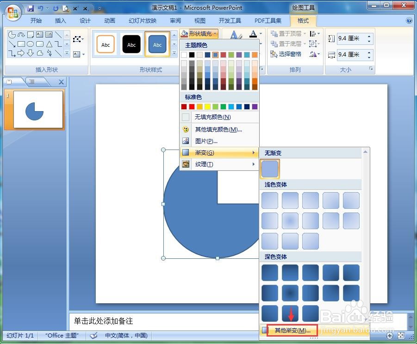The width and height of the screenshot is (417, 344).
Task: Click the notes area 单击此处添加备注
Action: 103,321
